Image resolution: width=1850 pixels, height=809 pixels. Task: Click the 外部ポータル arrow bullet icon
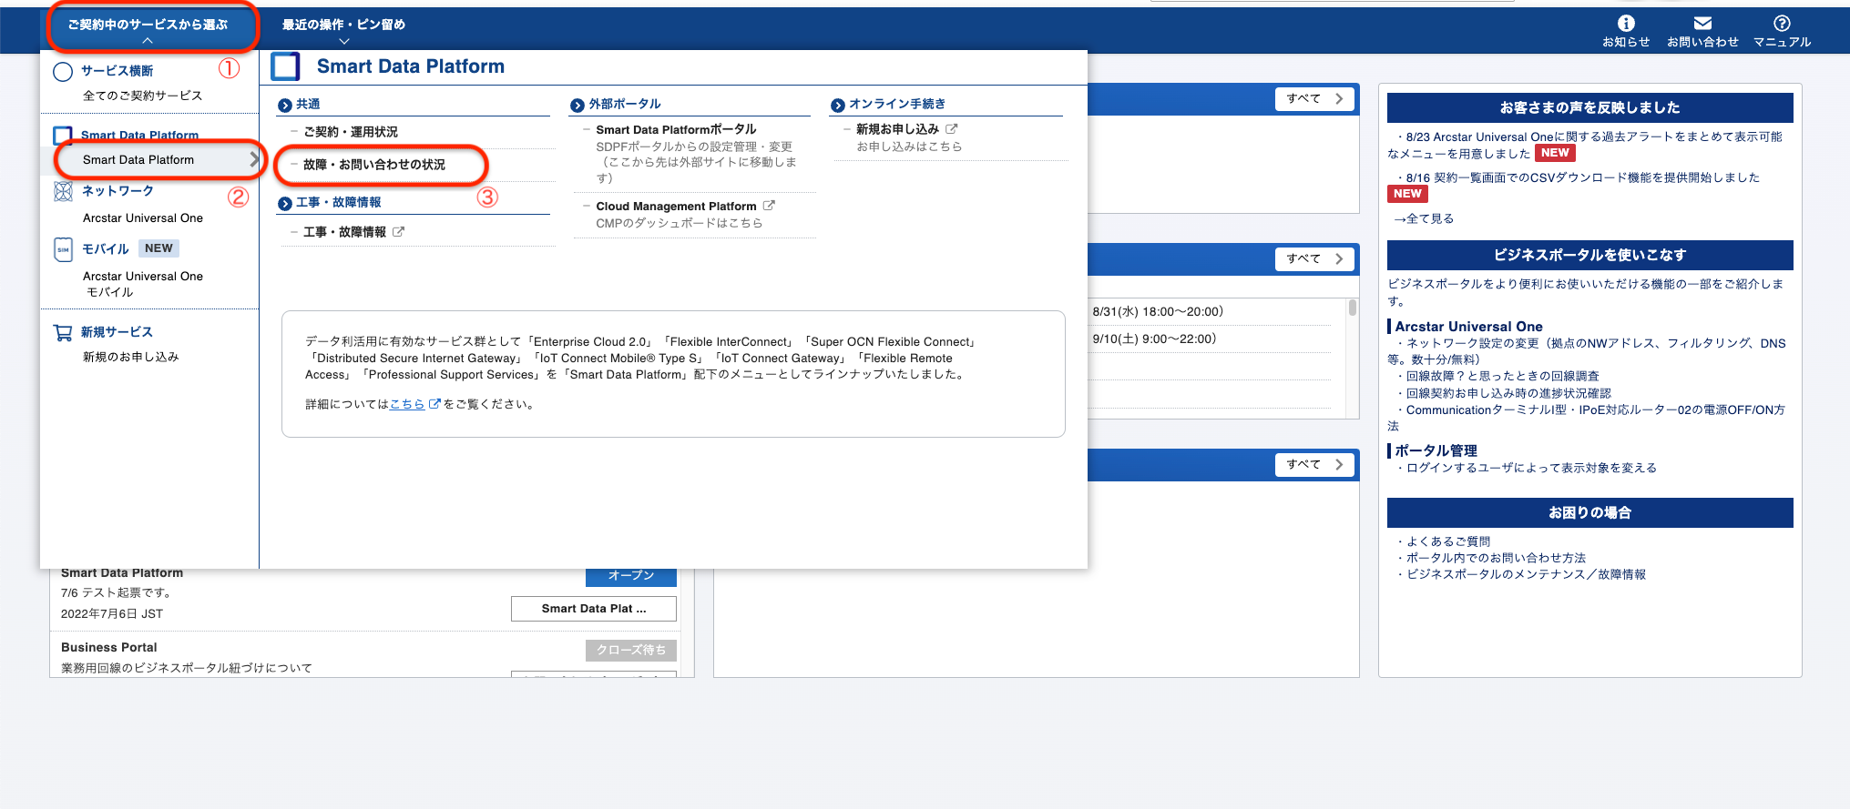coord(577,106)
